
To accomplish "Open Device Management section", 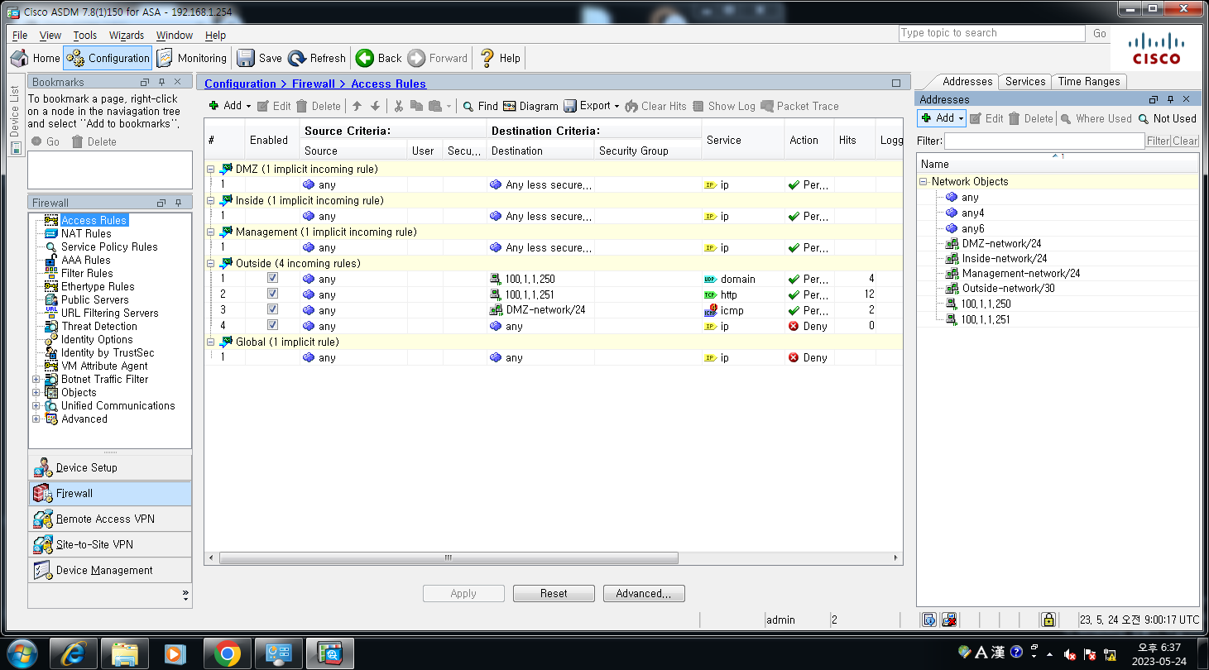I will pos(109,570).
